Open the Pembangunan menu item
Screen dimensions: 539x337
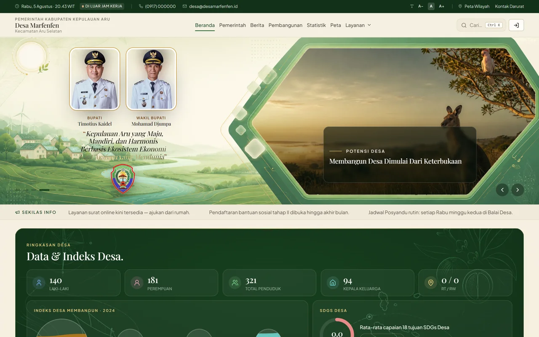coord(286,25)
